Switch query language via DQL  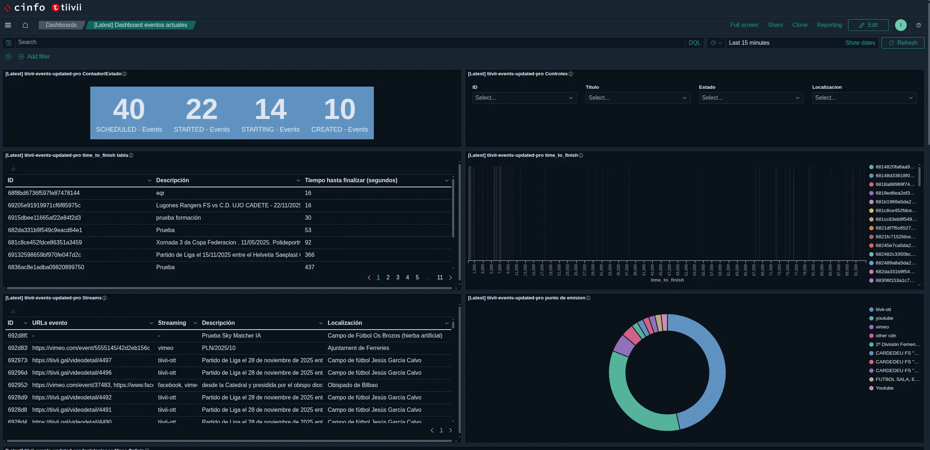click(x=694, y=43)
